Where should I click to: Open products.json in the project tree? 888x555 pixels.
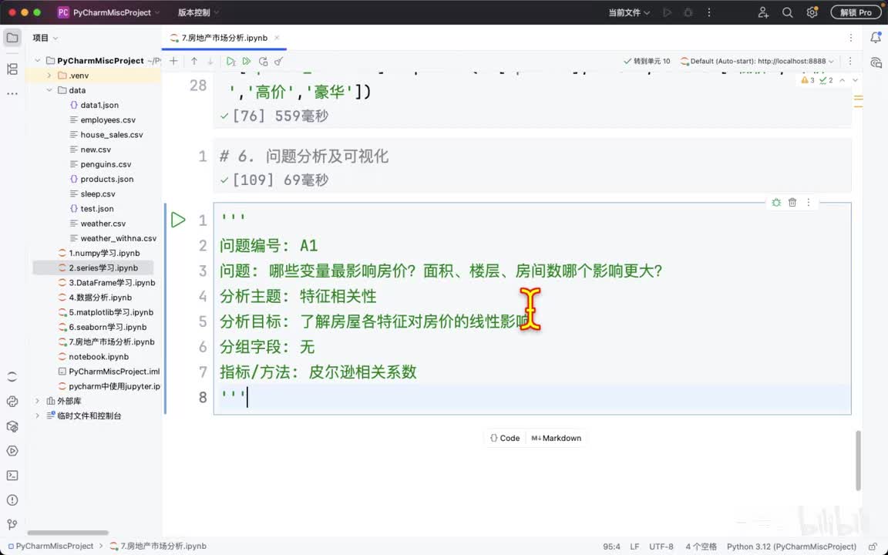tap(107, 179)
